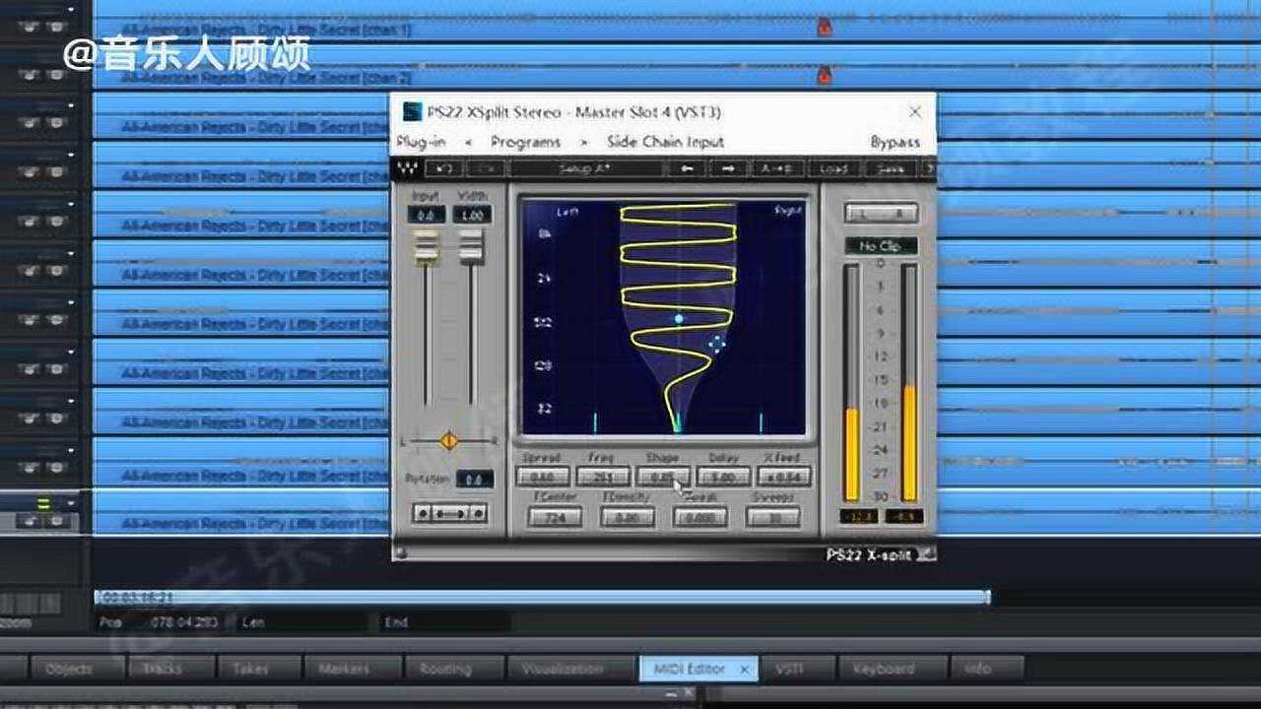Click the redo button in plugin toolbar
The image size is (1261, 709).
484,169
